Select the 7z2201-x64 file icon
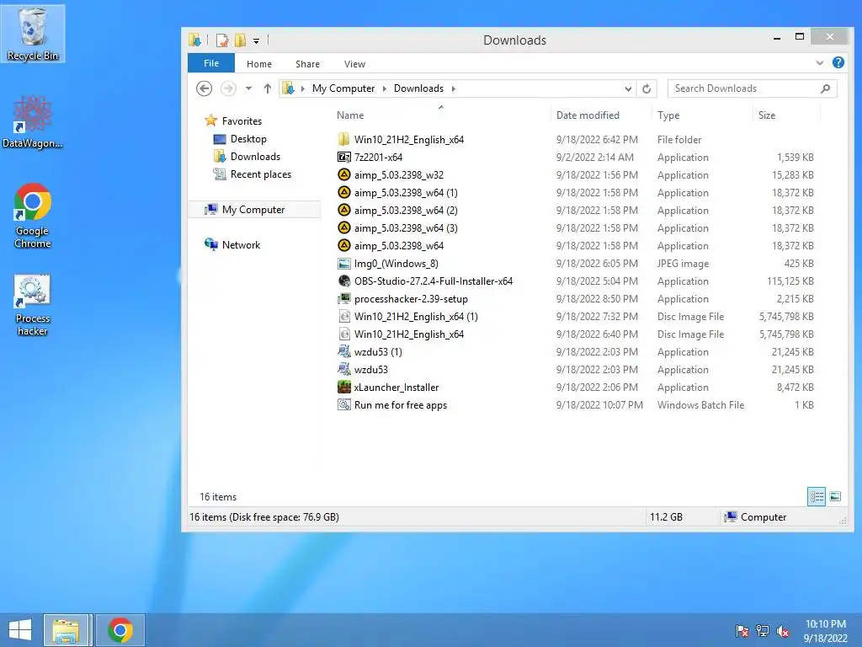The image size is (862, 647). (x=343, y=158)
